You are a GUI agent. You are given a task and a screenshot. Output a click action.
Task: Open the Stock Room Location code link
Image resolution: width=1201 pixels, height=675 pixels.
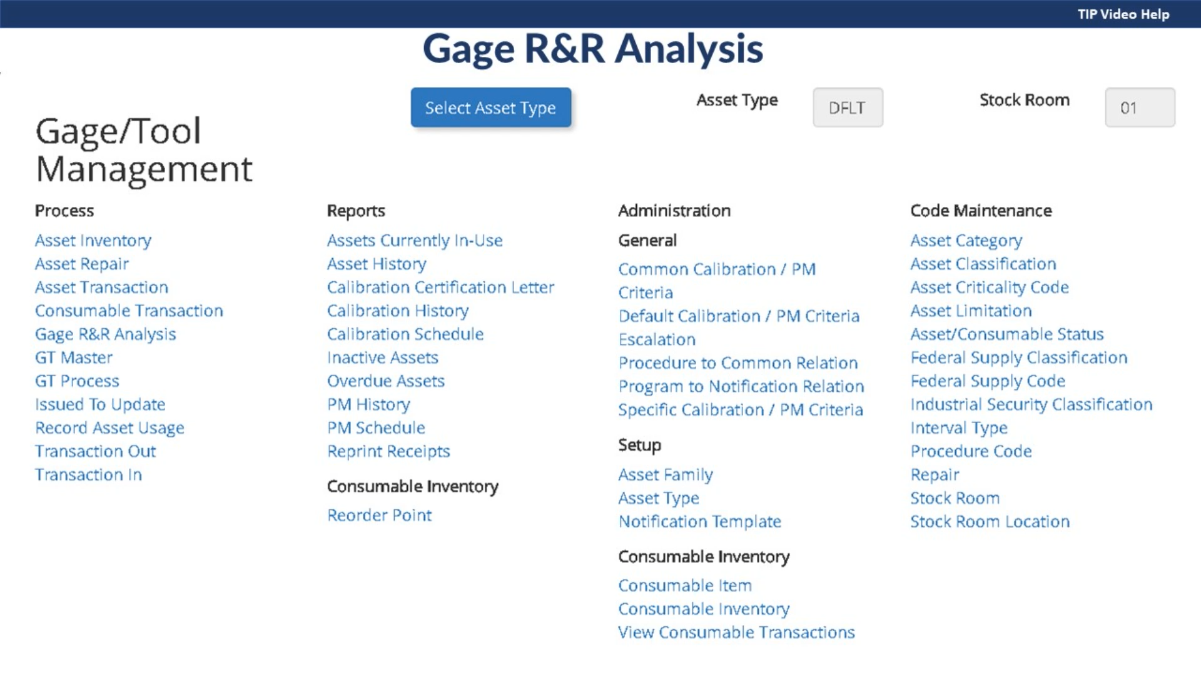(x=990, y=522)
